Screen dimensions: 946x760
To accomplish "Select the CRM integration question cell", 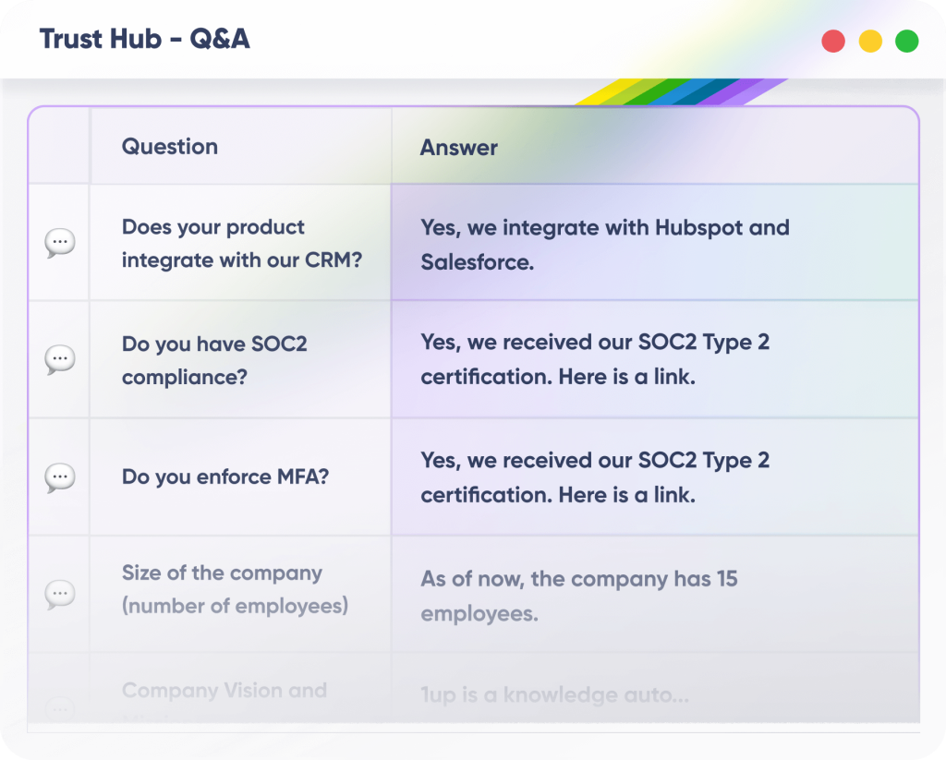I will tap(240, 242).
